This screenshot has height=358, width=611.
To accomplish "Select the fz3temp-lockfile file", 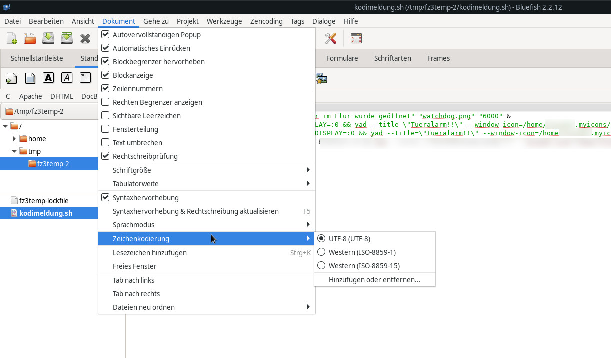I will coord(44,201).
